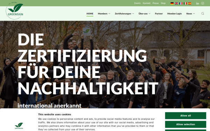The height and width of the screenshot is (131, 210).
Task: Click the 'international anerkannt' subtitle text
Action: click(49, 106)
